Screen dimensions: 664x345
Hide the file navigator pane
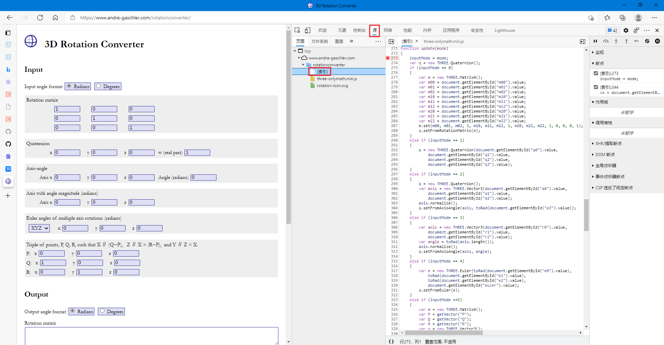click(391, 41)
